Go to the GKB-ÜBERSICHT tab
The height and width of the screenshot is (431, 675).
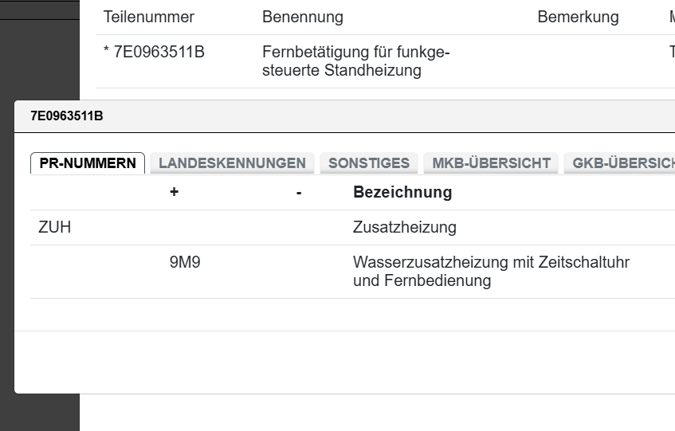[619, 163]
